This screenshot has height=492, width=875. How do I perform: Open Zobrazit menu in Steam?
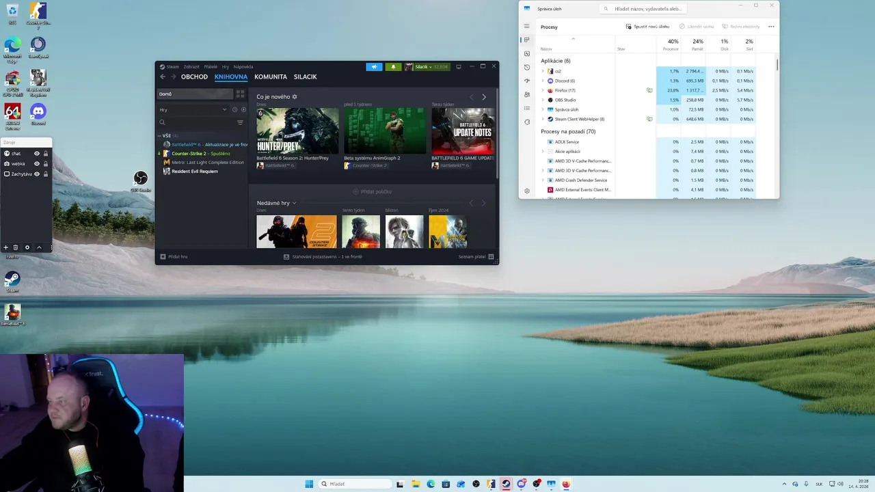coord(191,67)
